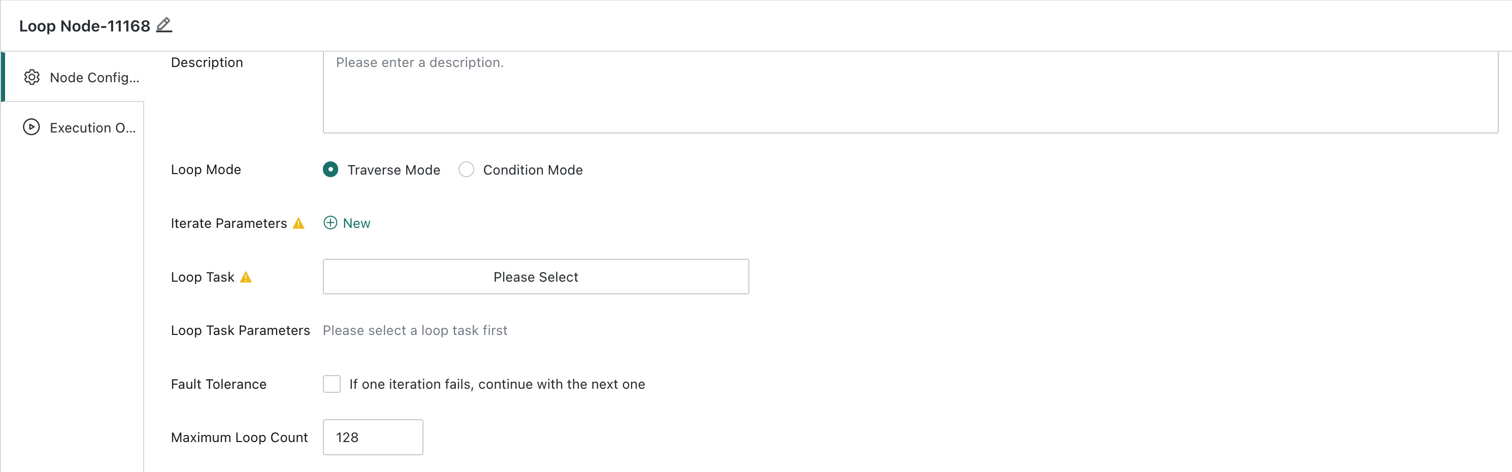Click the plus circle icon next to New

(x=331, y=223)
